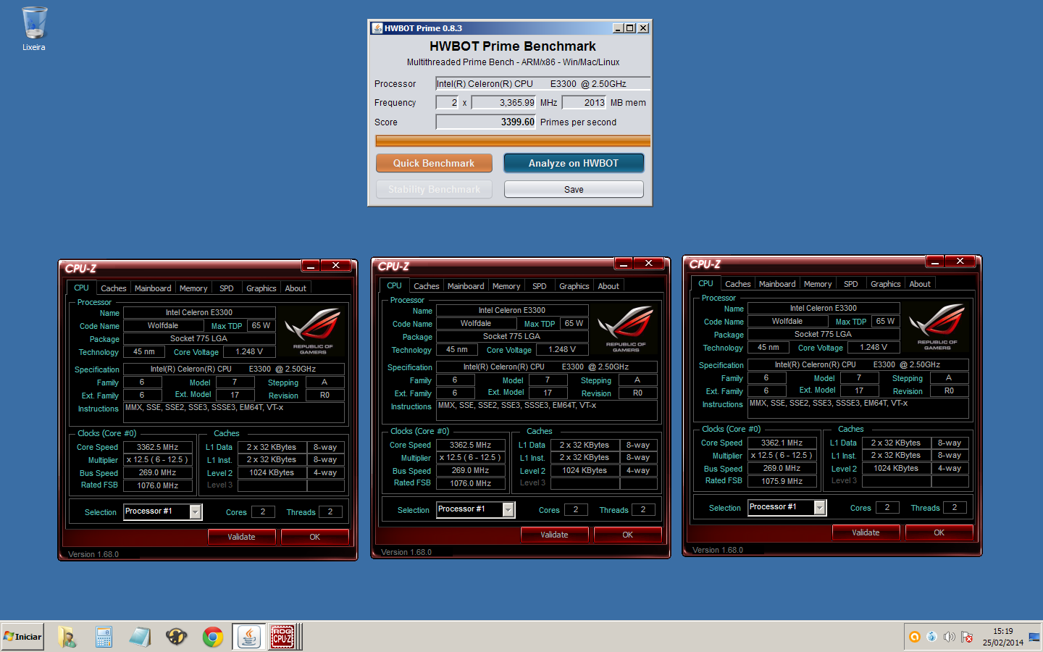
Task: Select the ROG CPU-Z taskbar button
Action: point(282,637)
